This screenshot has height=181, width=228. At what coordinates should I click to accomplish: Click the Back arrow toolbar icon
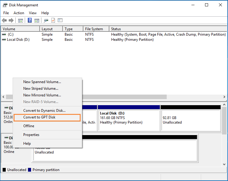point(4,20)
